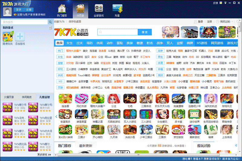Open title bar dropdown menu triangle
This screenshot has width=242, height=161.
coord(225,3)
